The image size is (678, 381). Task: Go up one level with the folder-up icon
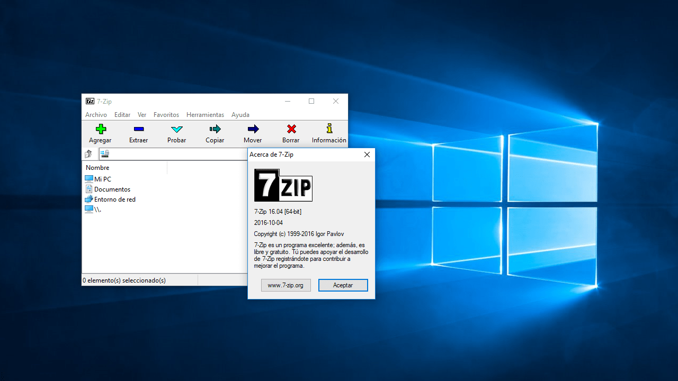tap(89, 154)
